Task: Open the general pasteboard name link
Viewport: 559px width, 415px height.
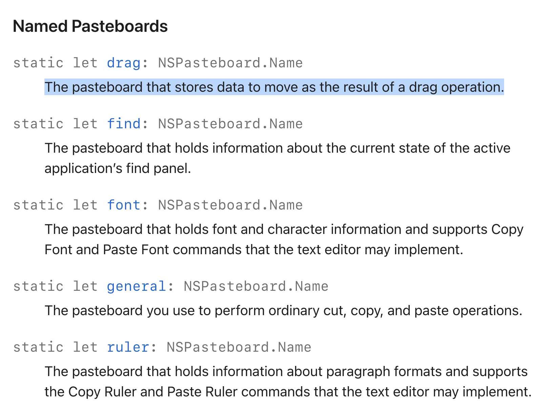Action: coord(137,286)
